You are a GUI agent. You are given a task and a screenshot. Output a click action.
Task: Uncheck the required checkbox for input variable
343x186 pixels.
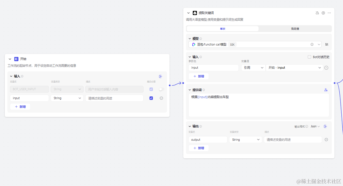(x=151, y=98)
